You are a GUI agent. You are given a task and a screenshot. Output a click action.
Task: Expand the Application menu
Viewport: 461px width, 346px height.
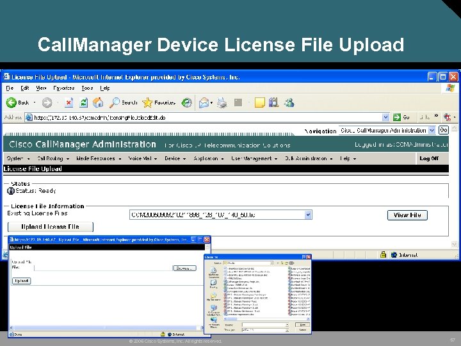point(209,159)
